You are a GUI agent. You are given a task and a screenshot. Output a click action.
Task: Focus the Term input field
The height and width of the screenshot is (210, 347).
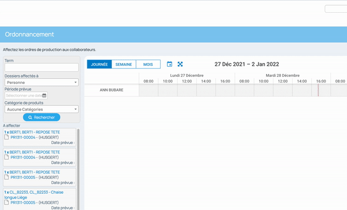click(42, 67)
